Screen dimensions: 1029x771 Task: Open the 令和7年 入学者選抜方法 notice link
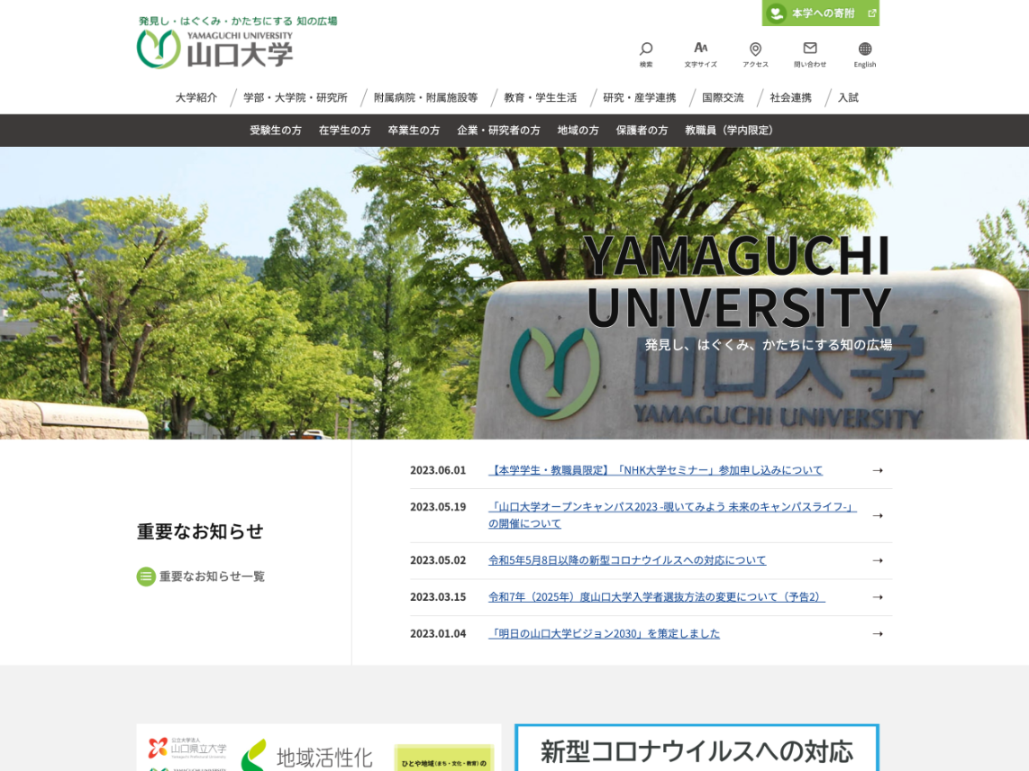[x=656, y=597]
